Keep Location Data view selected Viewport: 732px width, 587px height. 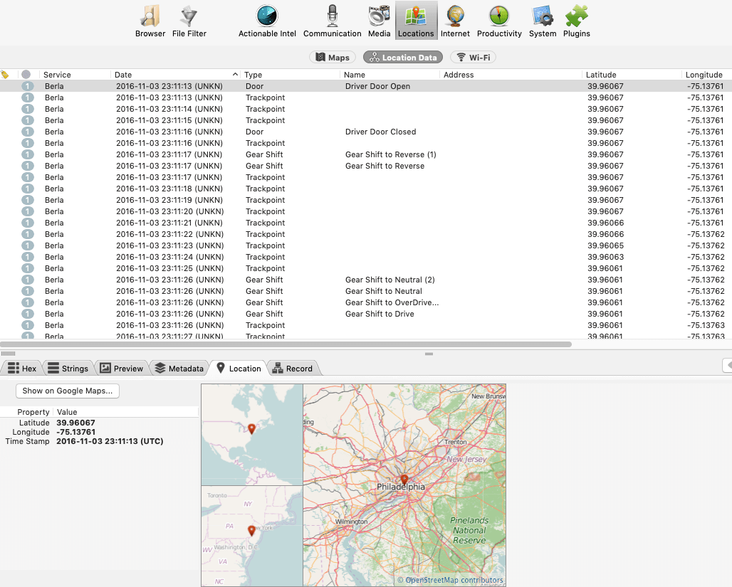[402, 57]
